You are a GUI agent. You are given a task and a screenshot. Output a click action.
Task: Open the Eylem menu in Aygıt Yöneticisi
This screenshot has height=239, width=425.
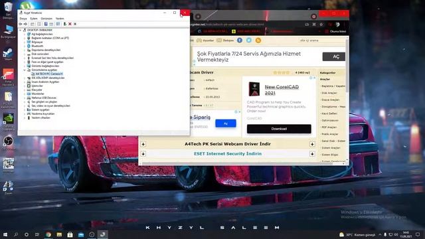click(34, 19)
